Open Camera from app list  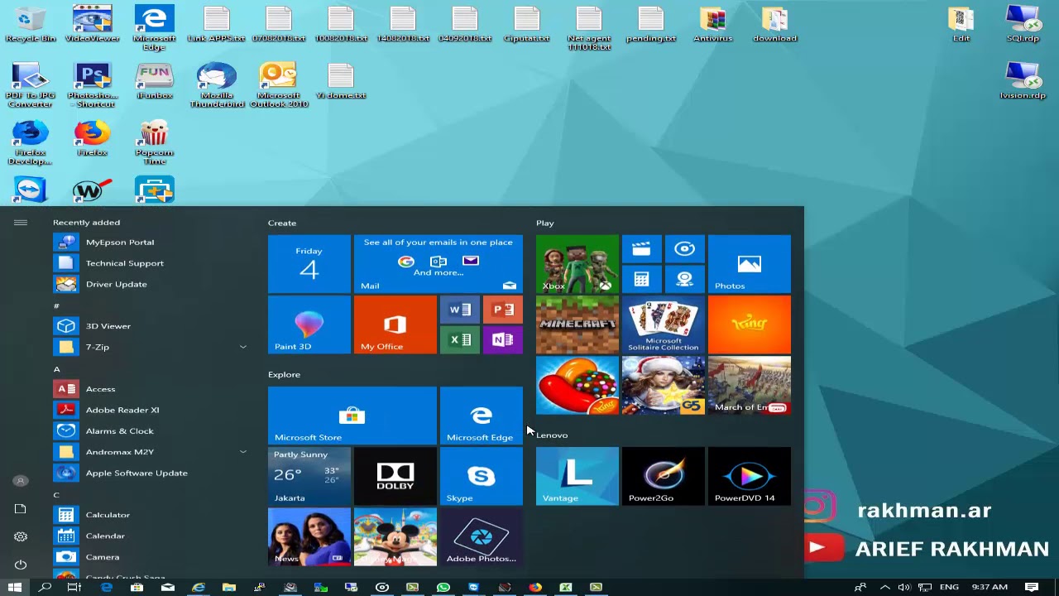pos(152,557)
